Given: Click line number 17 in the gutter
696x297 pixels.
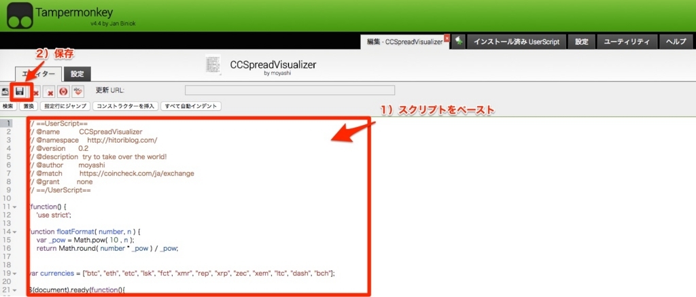Looking at the screenshot, I should [7, 257].
